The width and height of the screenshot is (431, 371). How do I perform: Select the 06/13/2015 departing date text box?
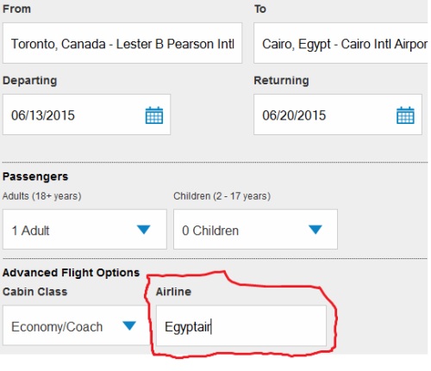click(86, 114)
